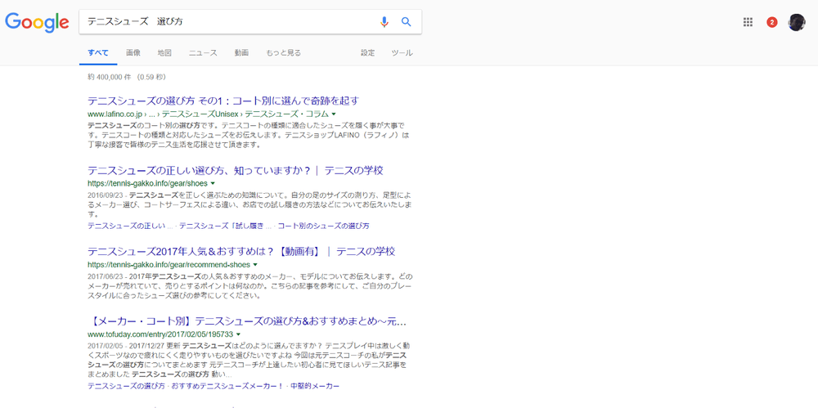Expand dropdown arrow next to lafino.co.jp URL
The height and width of the screenshot is (408, 818).
(x=334, y=114)
